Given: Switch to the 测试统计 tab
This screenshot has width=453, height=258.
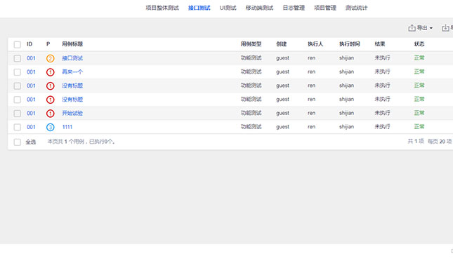Looking at the screenshot, I should pyautogui.click(x=356, y=8).
